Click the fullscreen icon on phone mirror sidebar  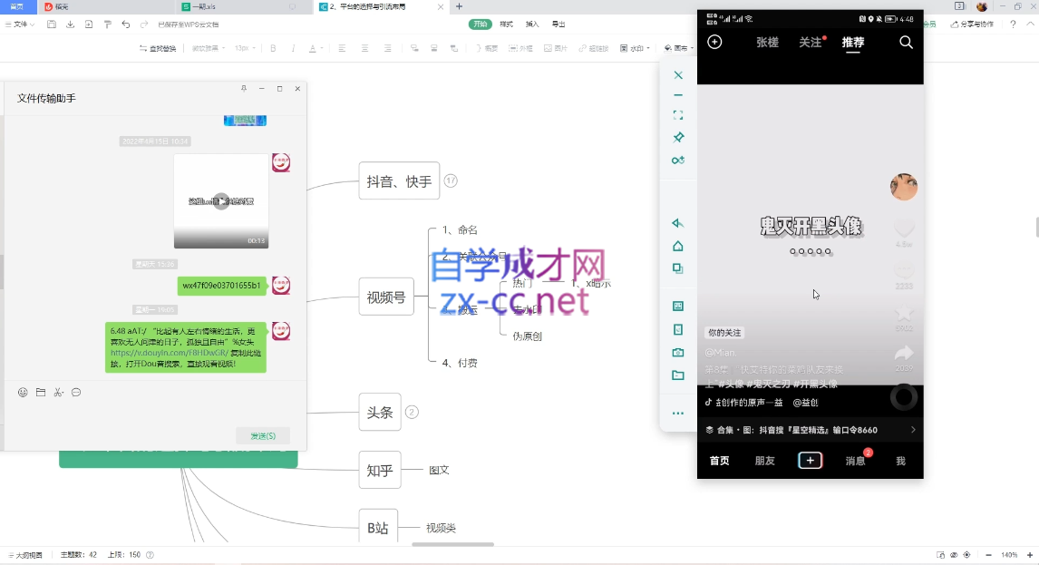coord(678,115)
